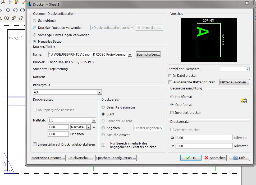
Task: Click the Millimeter scale value field
Action: click(58, 127)
